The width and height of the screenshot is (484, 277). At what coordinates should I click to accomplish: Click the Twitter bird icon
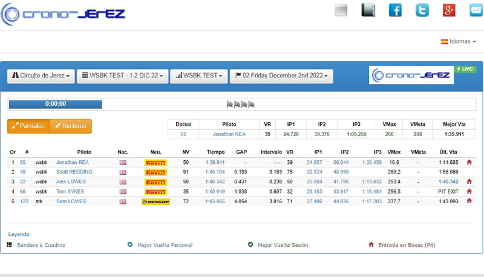click(422, 10)
